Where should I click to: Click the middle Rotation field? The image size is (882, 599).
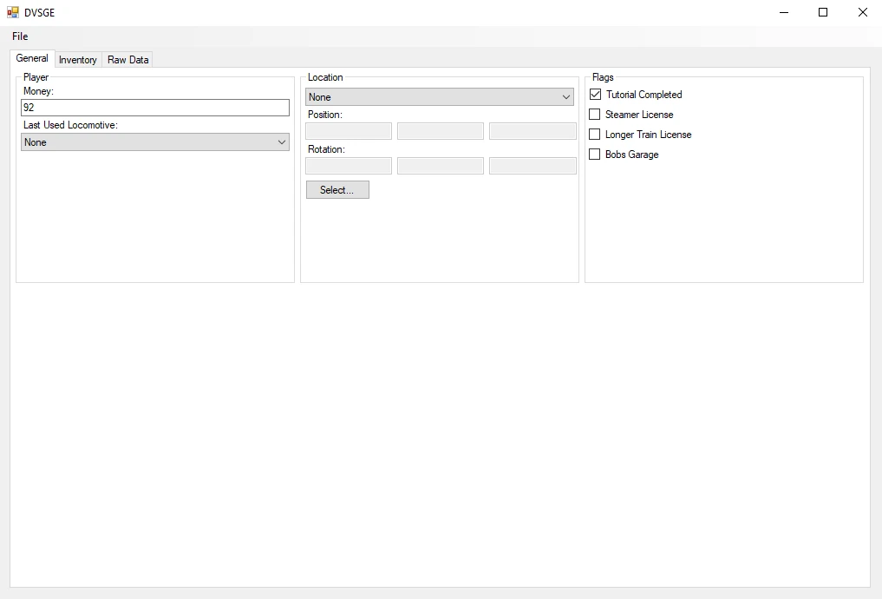click(441, 166)
